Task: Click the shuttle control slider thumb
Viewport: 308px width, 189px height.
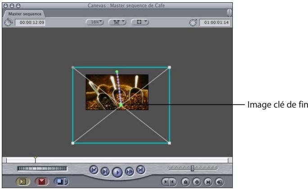Action: point(193,168)
